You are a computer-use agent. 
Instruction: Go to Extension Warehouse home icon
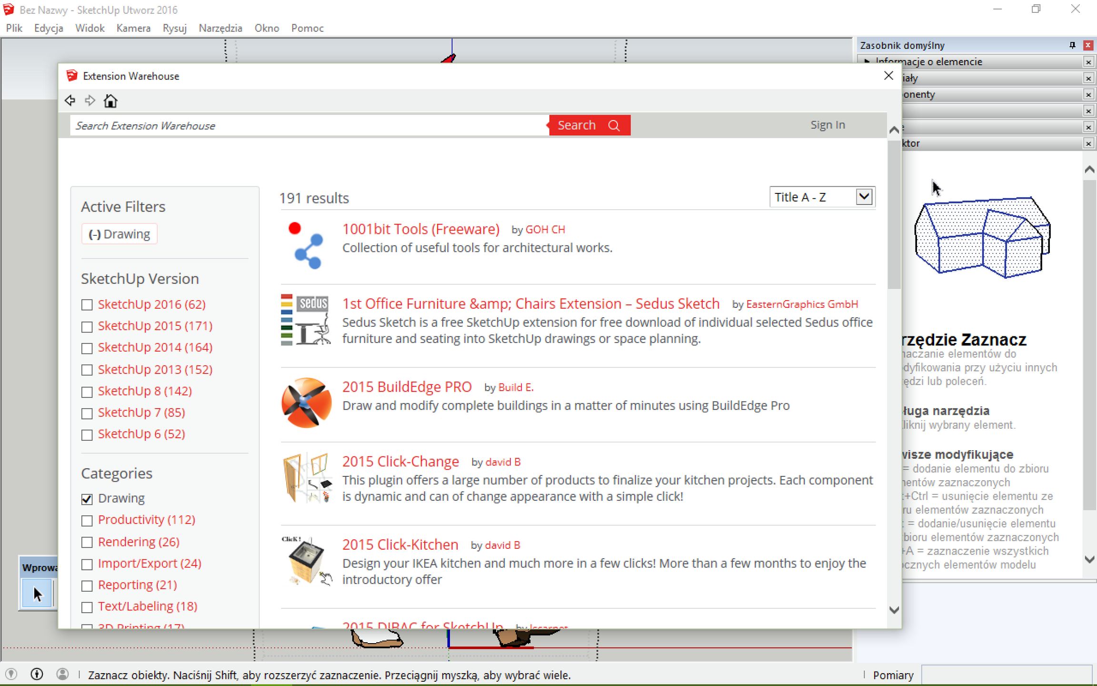pyautogui.click(x=110, y=101)
